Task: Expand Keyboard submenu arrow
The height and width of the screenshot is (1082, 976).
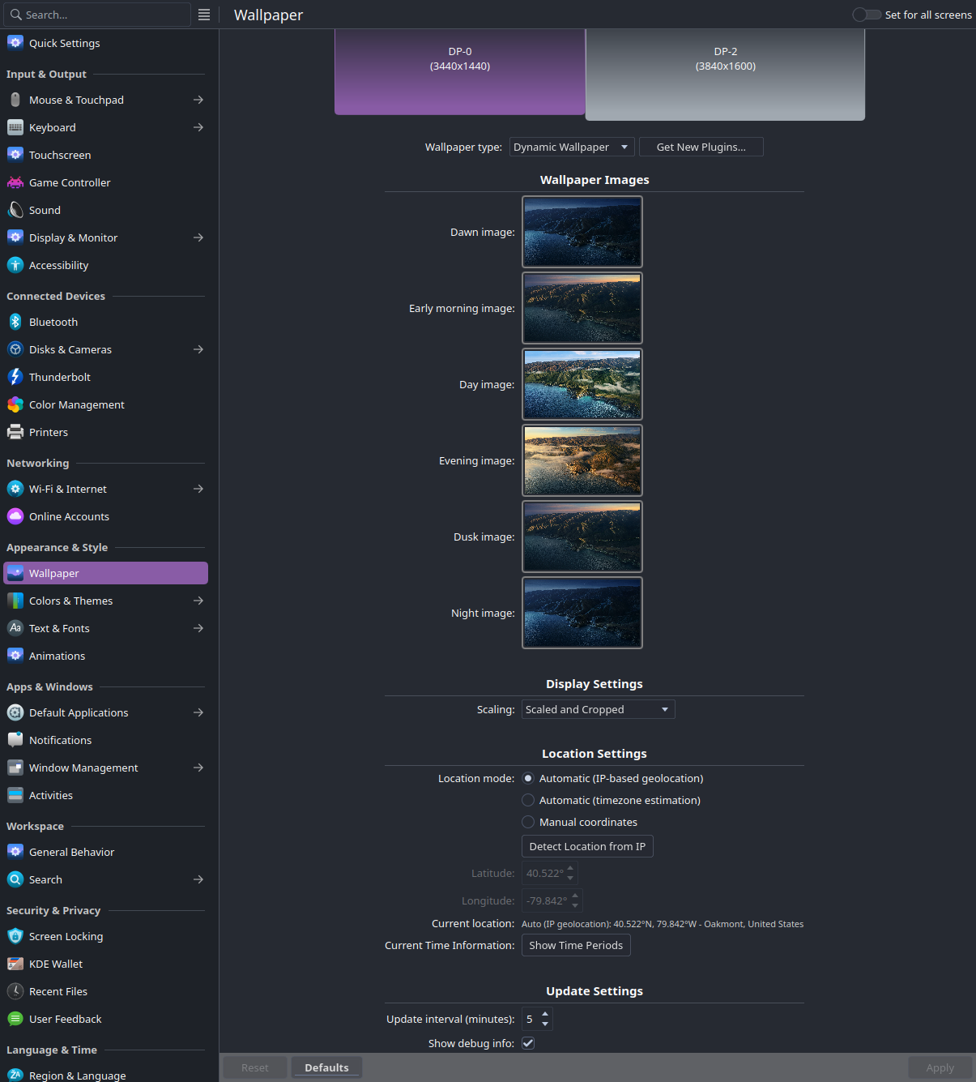Action: point(198,127)
